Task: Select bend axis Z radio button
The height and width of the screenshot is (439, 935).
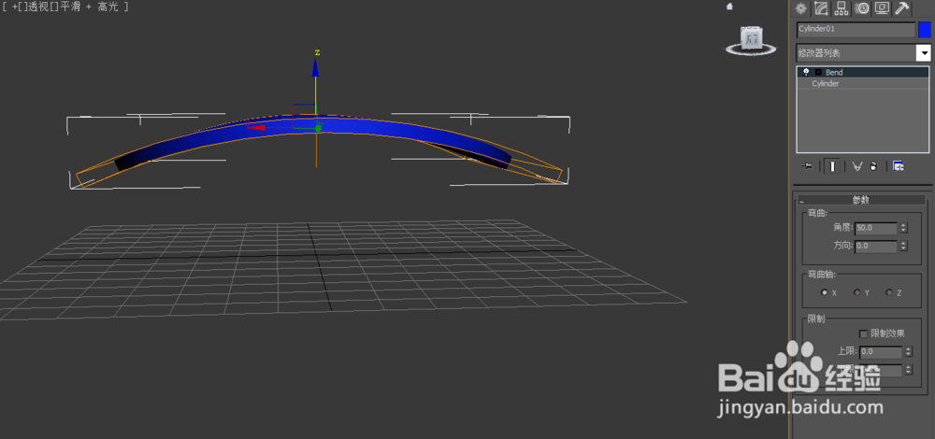Action: pyautogui.click(x=889, y=292)
